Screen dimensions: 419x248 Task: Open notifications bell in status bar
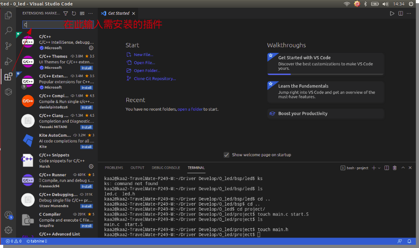pos(409,241)
